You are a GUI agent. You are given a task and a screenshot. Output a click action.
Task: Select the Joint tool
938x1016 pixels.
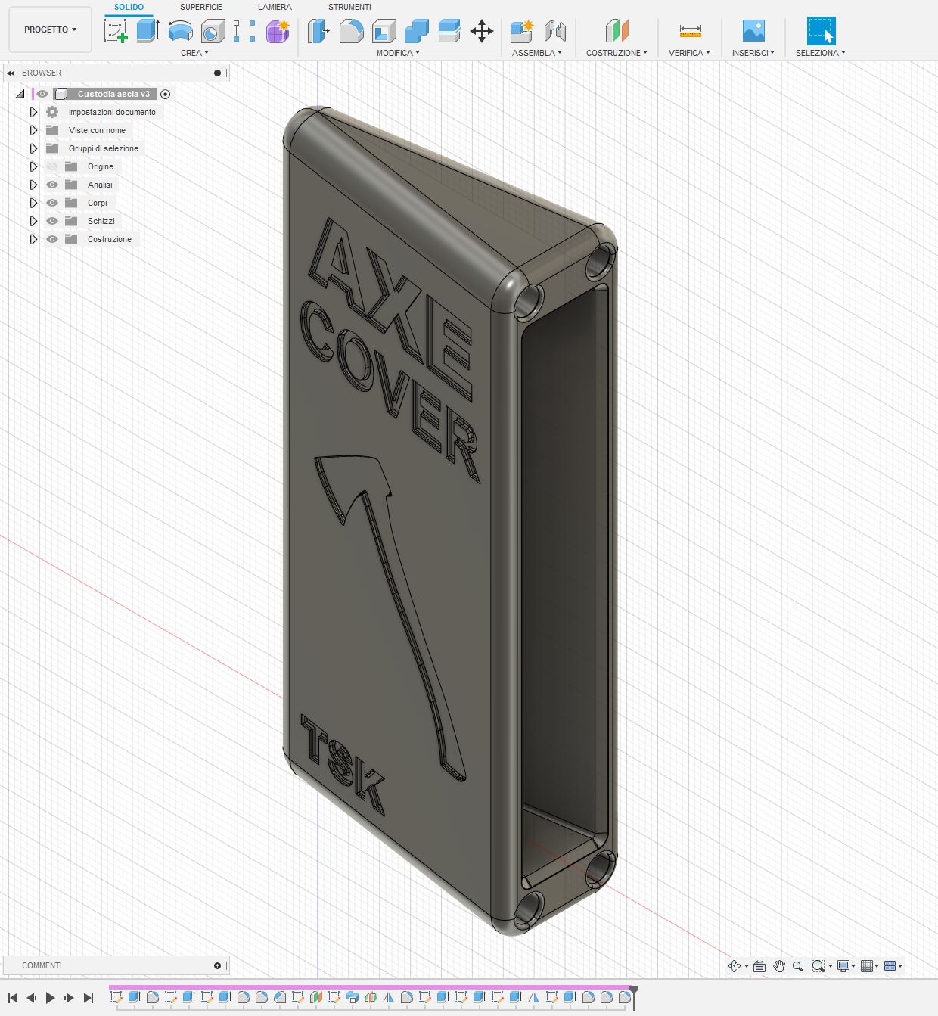[x=554, y=31]
